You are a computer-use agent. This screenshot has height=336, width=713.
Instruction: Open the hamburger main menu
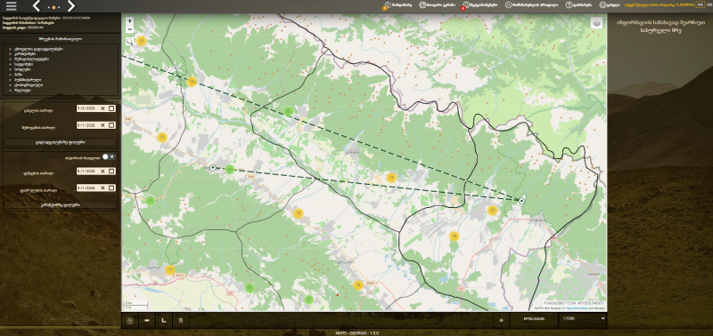(12, 6)
